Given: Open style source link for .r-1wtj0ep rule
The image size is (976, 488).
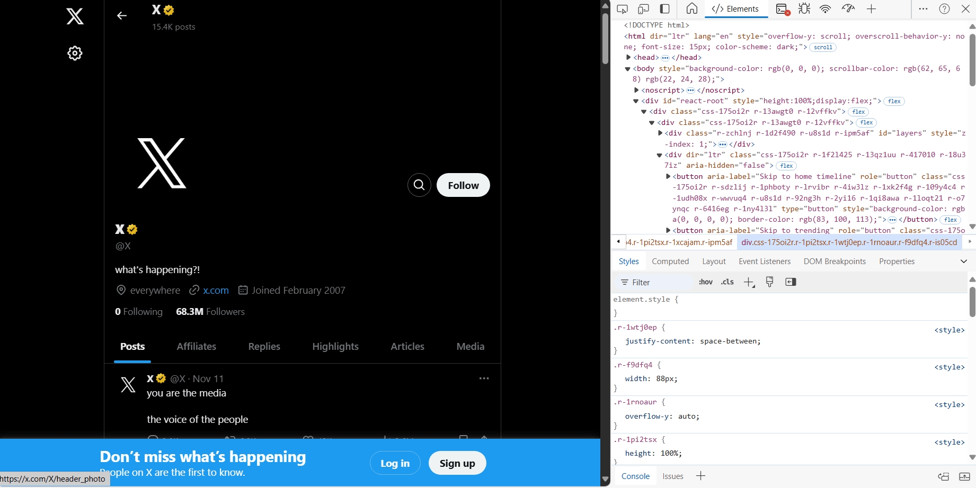Looking at the screenshot, I should point(950,330).
